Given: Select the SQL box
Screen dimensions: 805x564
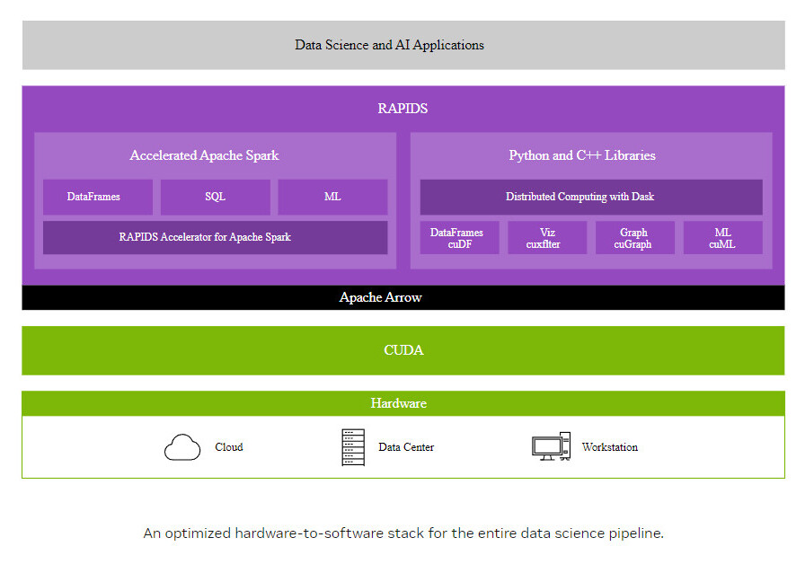Looking at the screenshot, I should [x=215, y=197].
